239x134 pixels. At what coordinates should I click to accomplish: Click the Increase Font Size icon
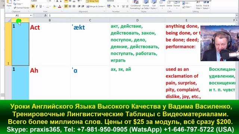pos(57,1)
